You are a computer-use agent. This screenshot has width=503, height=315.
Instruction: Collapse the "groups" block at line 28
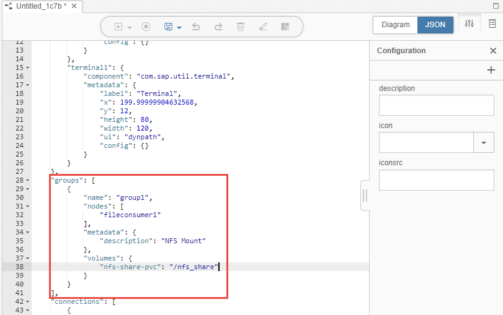[x=28, y=180]
